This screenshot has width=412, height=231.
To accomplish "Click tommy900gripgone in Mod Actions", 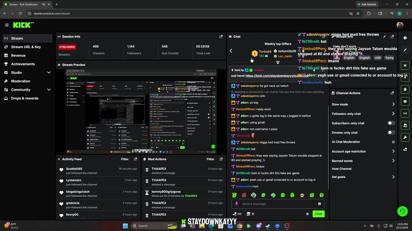I will [x=166, y=192].
